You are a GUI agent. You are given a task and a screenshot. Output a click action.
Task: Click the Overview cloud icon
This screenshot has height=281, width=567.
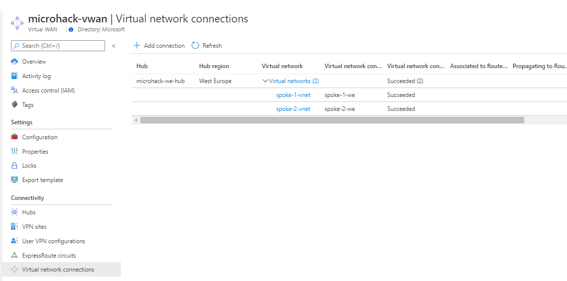[x=14, y=61]
